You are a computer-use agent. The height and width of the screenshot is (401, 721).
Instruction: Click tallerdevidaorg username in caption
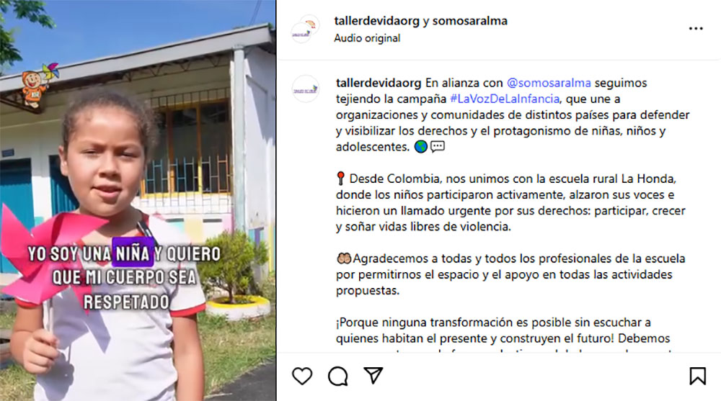coord(379,83)
